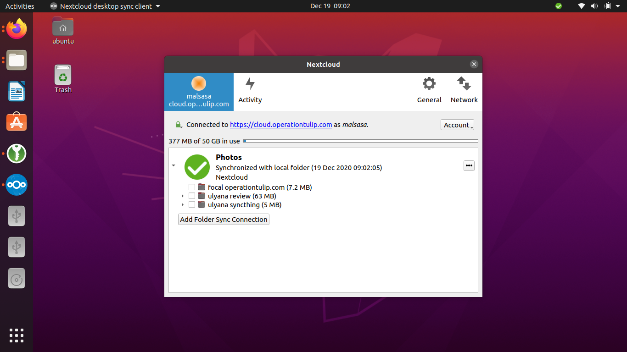Check the focal operationtulip.com checkbox
The height and width of the screenshot is (352, 627).
pyautogui.click(x=192, y=187)
